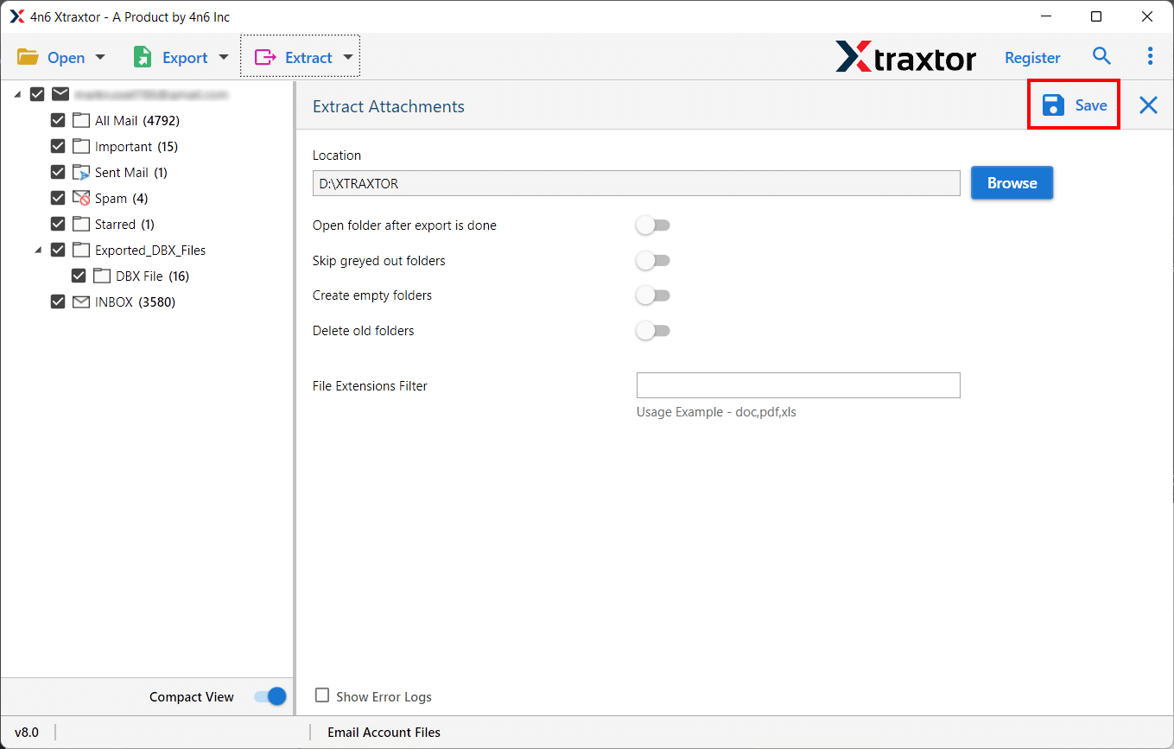
Task: Uncheck the All Mail checkbox
Action: click(58, 121)
